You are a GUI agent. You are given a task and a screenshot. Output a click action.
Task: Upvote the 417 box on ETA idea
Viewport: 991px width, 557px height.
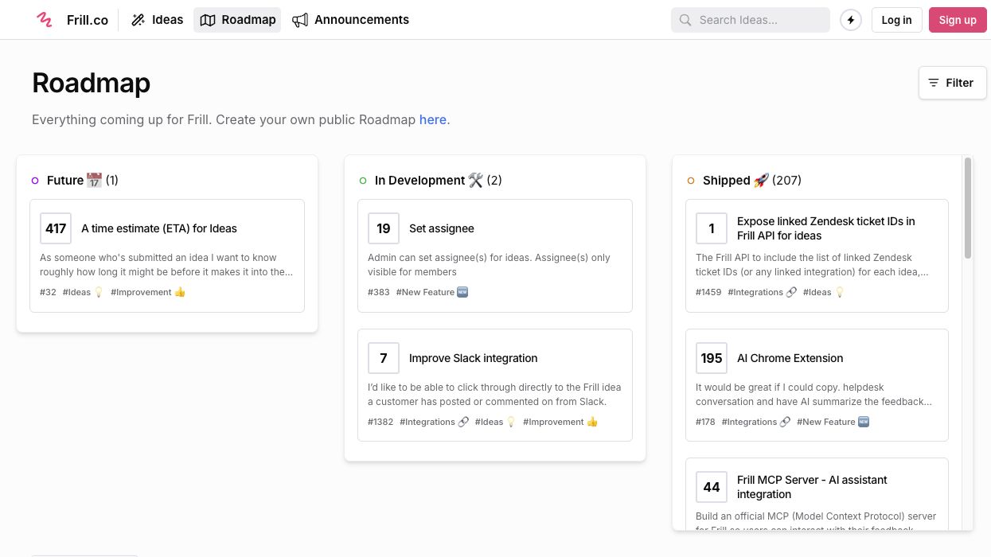pyautogui.click(x=56, y=228)
